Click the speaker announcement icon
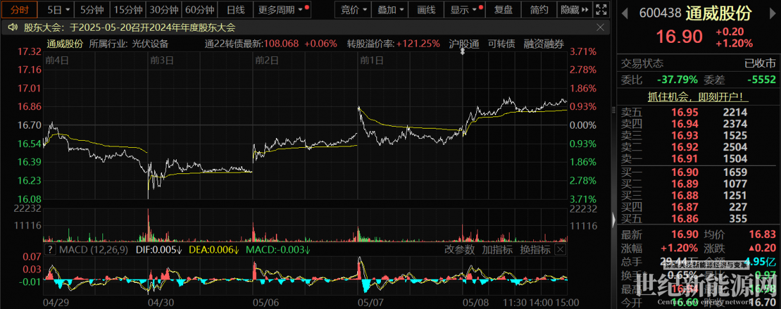 [x=12, y=28]
